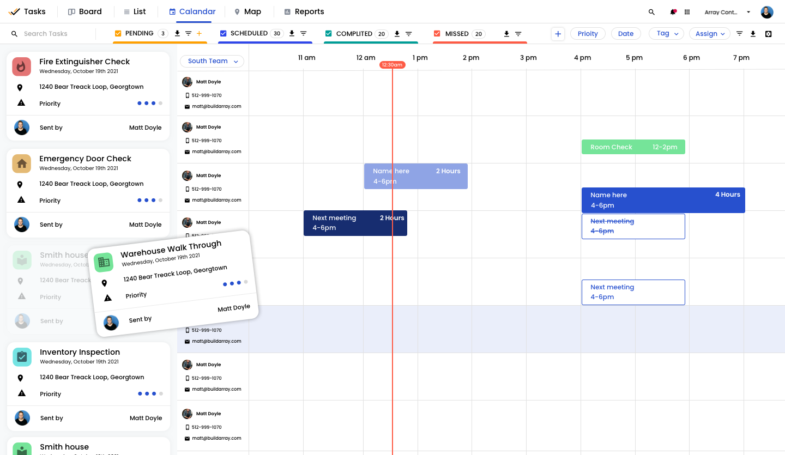785x455 pixels.
Task: Click the fire icon on Fire Extinguisher Check
Action: [21, 66]
